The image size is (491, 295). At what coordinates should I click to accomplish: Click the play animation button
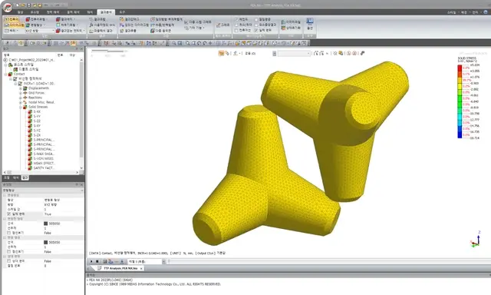pos(91,261)
